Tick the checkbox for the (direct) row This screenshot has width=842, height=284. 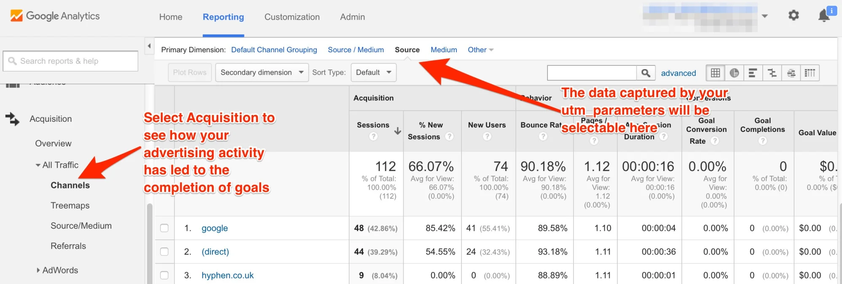click(x=164, y=252)
